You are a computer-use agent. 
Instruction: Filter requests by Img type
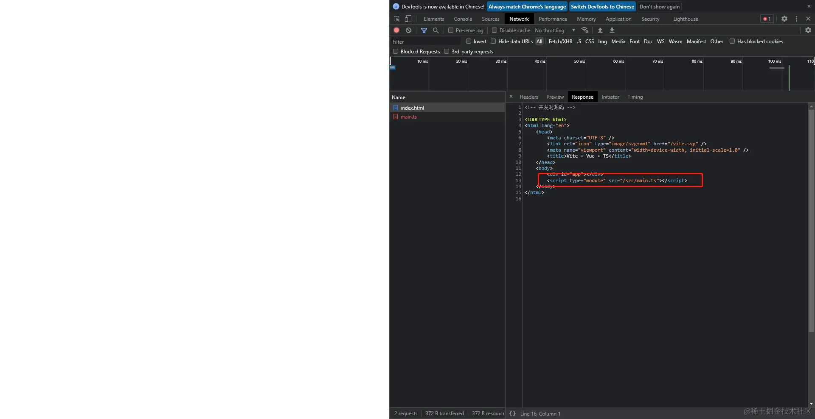pos(602,42)
